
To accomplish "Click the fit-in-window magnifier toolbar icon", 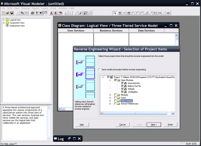I will tap(85, 13).
